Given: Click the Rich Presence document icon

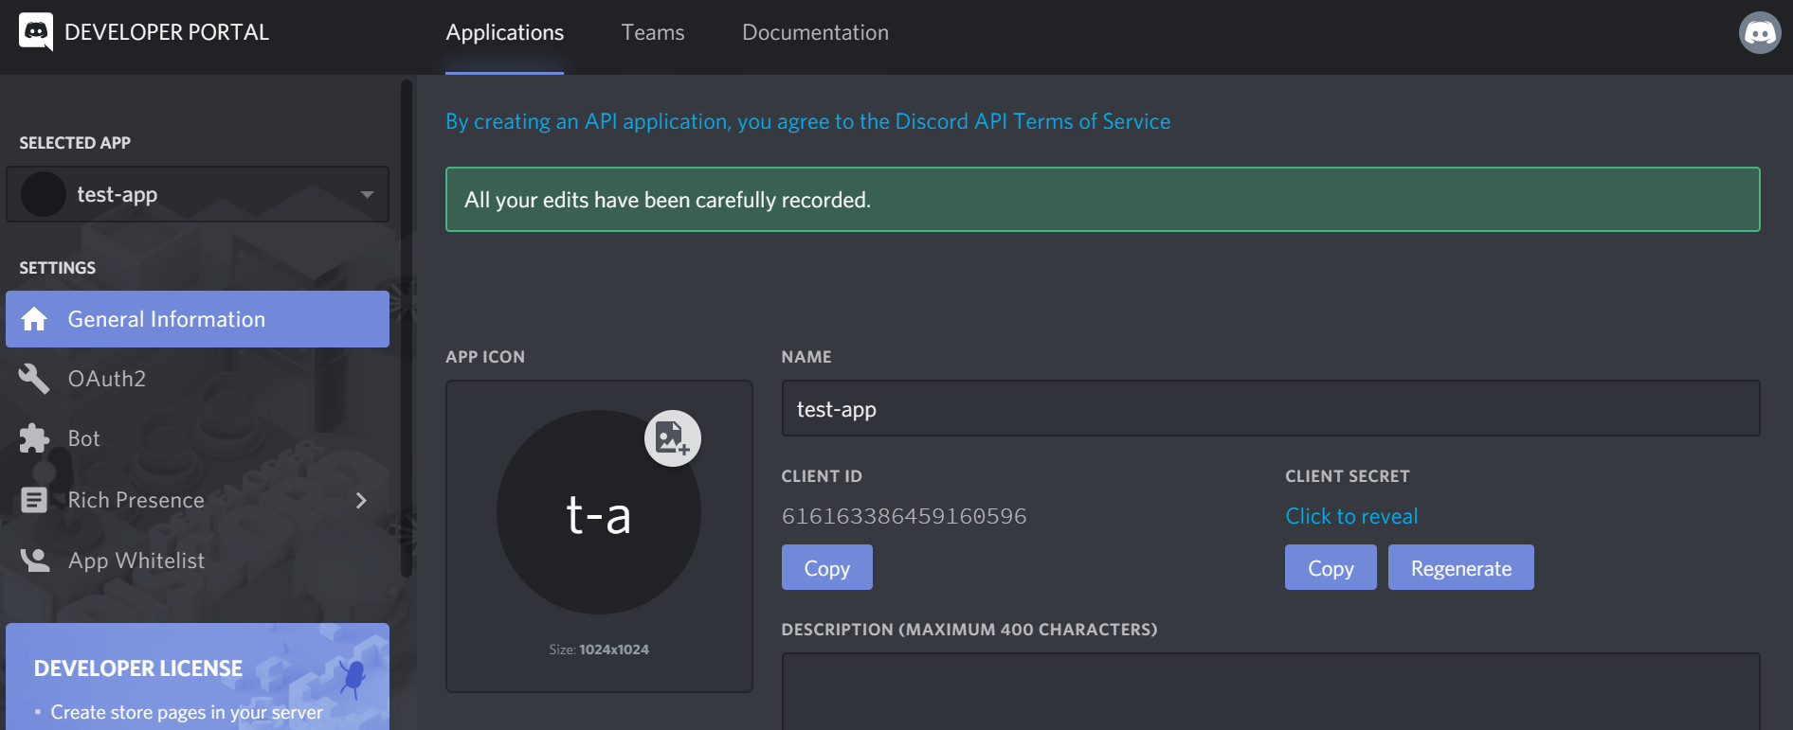Looking at the screenshot, I should click(34, 500).
